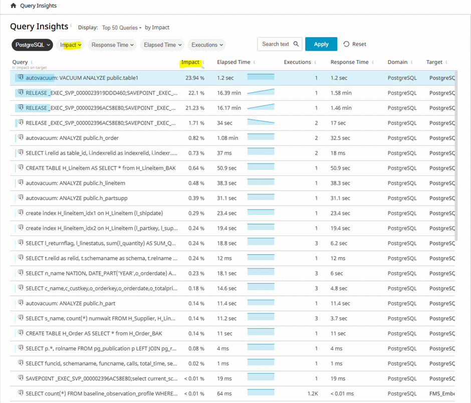Select the CREATE TABLE H_Order AS SELECT text

pyautogui.click(x=94, y=333)
